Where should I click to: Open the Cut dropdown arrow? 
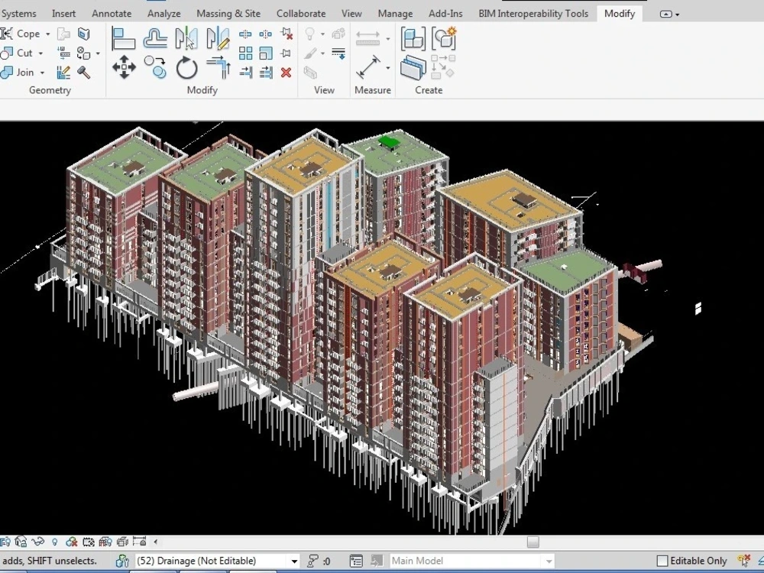click(40, 53)
